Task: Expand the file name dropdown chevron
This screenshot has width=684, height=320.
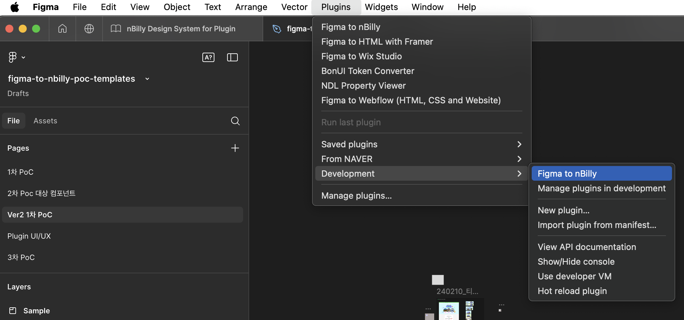Action: pyautogui.click(x=147, y=79)
